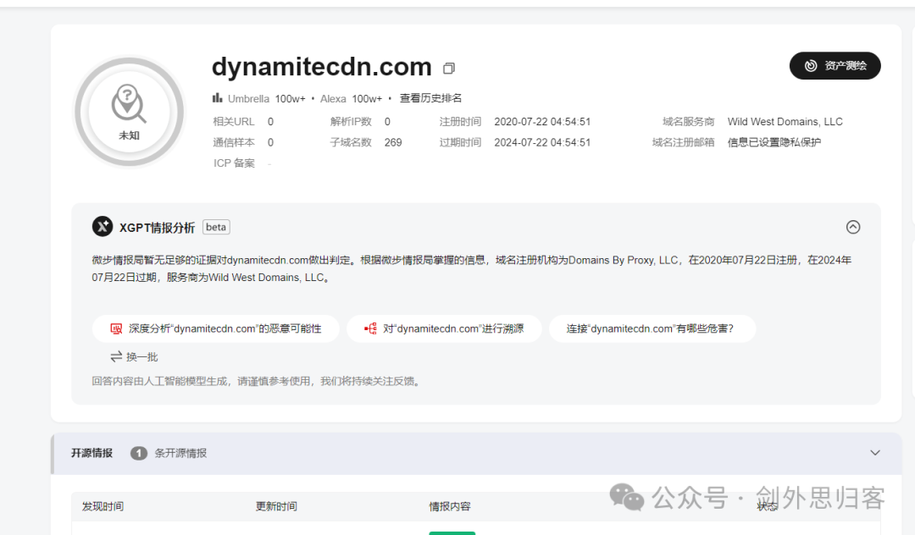The height and width of the screenshot is (535, 915).
Task: Click expiration time 2024-07-22 04:54:51
Action: (x=542, y=143)
